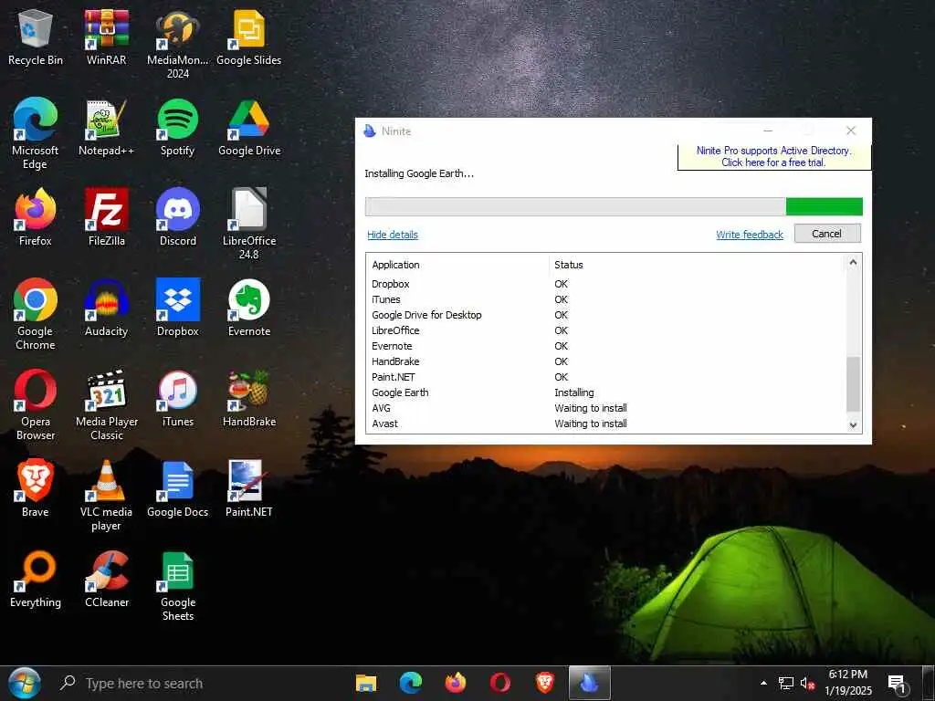Screen dimensions: 935x701
Task: Select the VLC media player desktop icon
Action: click(x=106, y=496)
